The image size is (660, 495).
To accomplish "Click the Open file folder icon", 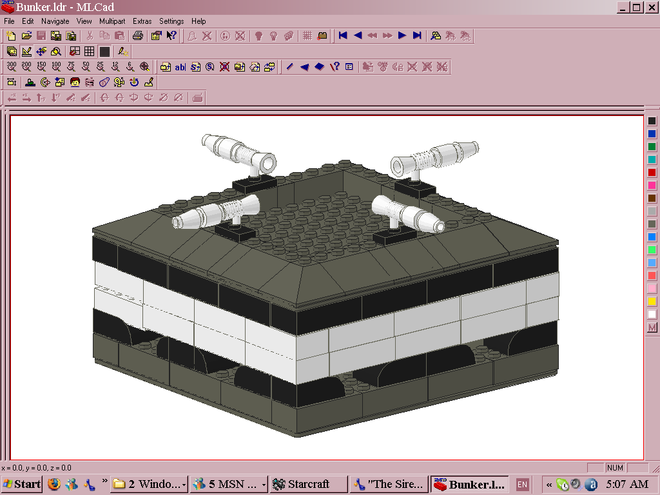I will click(x=26, y=36).
